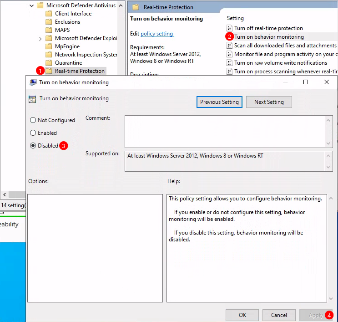Click the MpEngine folder icon
Screen dimensions: 338x322
point(49,46)
